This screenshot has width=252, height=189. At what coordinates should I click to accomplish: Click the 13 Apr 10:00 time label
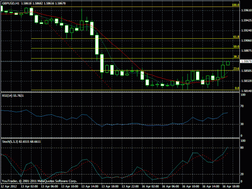pos(70,187)
